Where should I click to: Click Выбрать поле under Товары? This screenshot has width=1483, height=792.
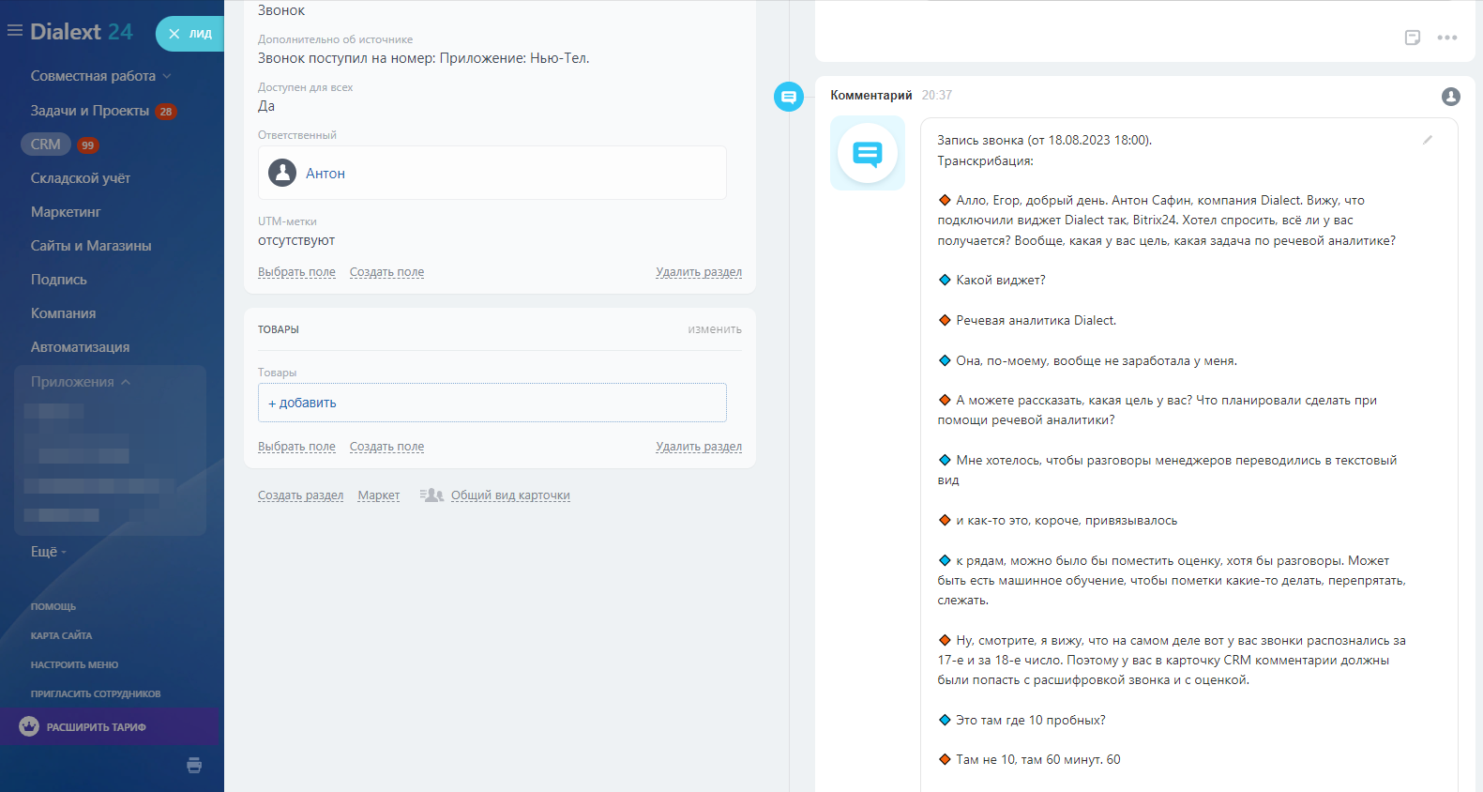296,447
